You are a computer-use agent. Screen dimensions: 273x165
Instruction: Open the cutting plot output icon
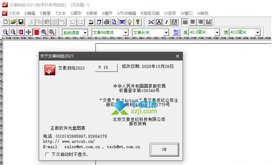[x=99, y=22]
